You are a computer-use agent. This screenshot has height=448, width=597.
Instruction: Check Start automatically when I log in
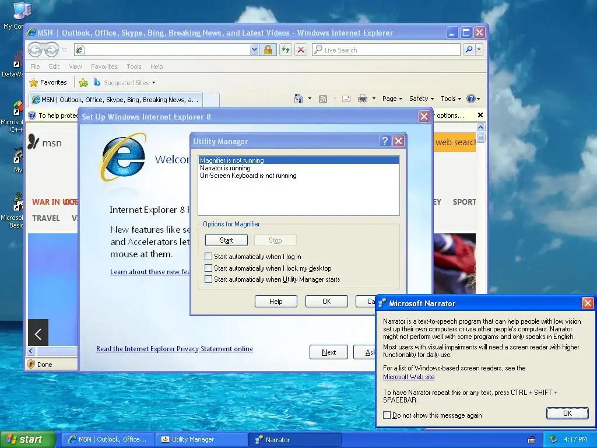click(208, 257)
